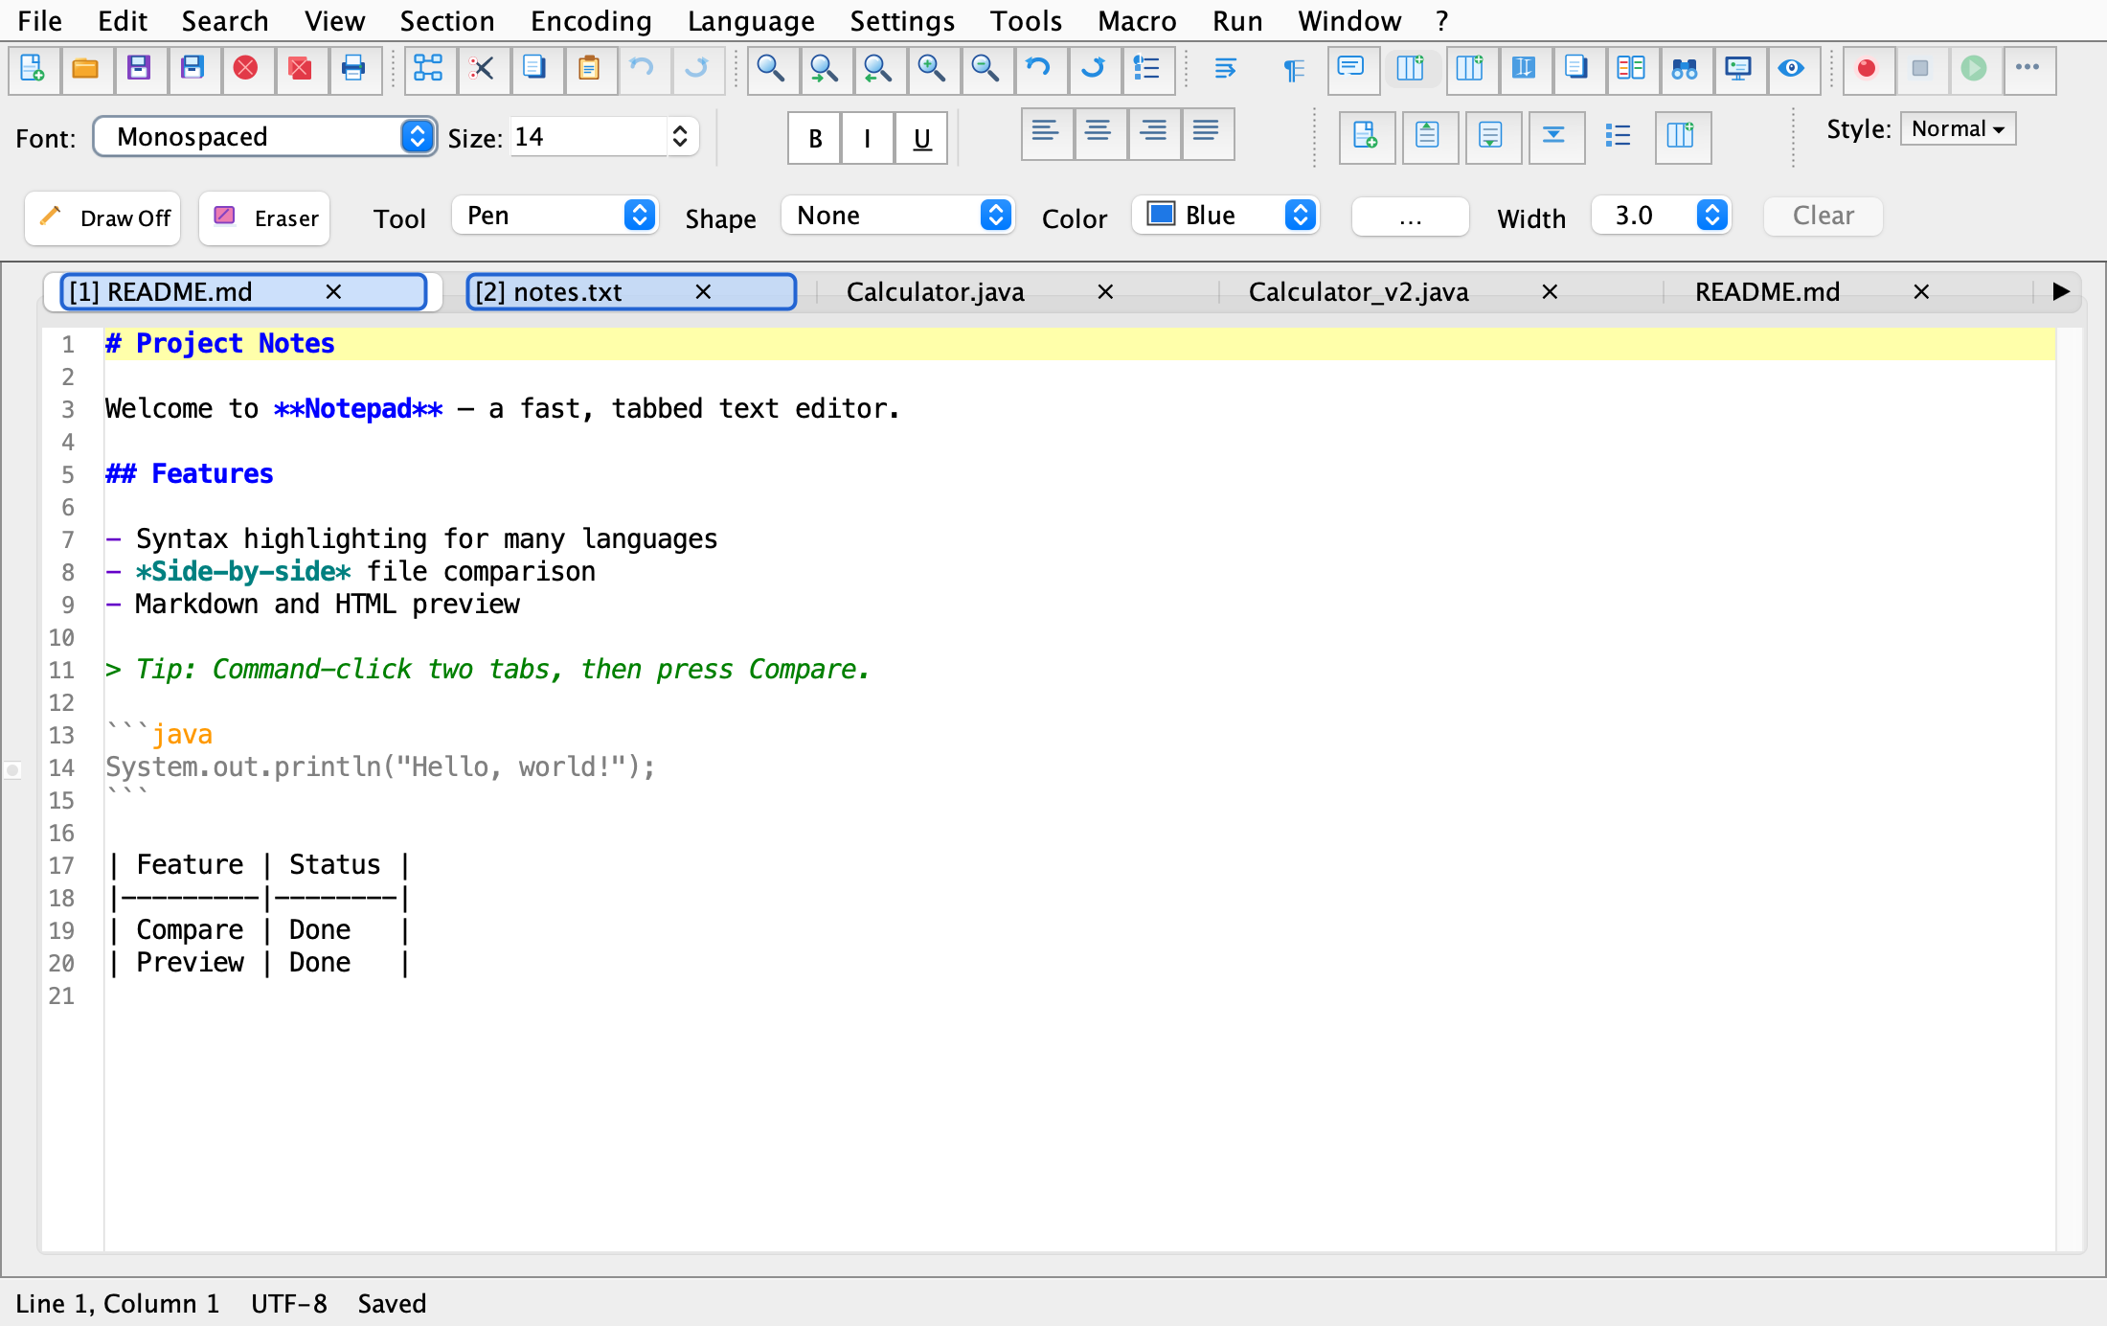Open a file using the folder icon
This screenshot has width=2107, height=1326.
(x=86, y=69)
